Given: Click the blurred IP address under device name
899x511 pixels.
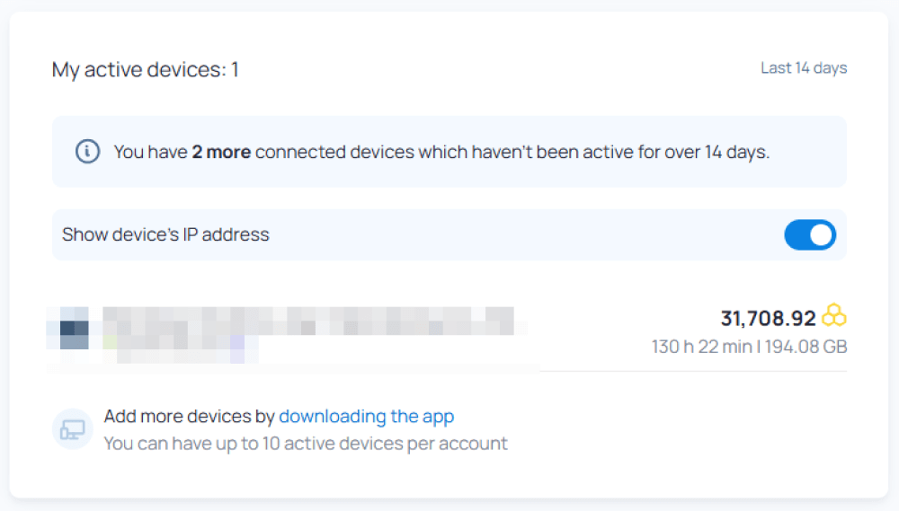Looking at the screenshot, I should tap(180, 345).
